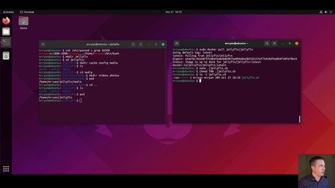
Task: Click 'Status: Image is up to date' line
Action: [217, 62]
